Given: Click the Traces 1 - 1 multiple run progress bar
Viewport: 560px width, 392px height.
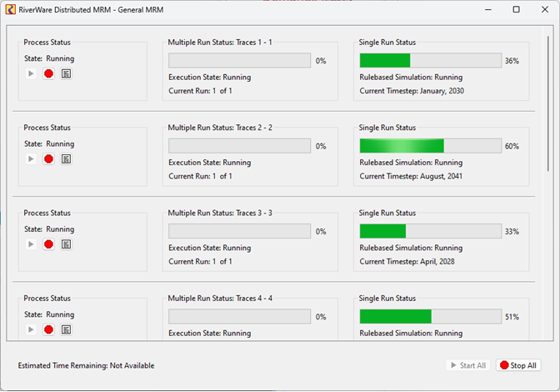Looking at the screenshot, I should point(240,61).
